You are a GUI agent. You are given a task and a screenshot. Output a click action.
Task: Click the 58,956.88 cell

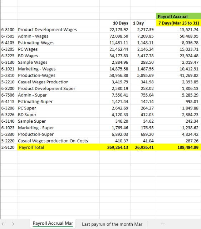(x=115, y=75)
